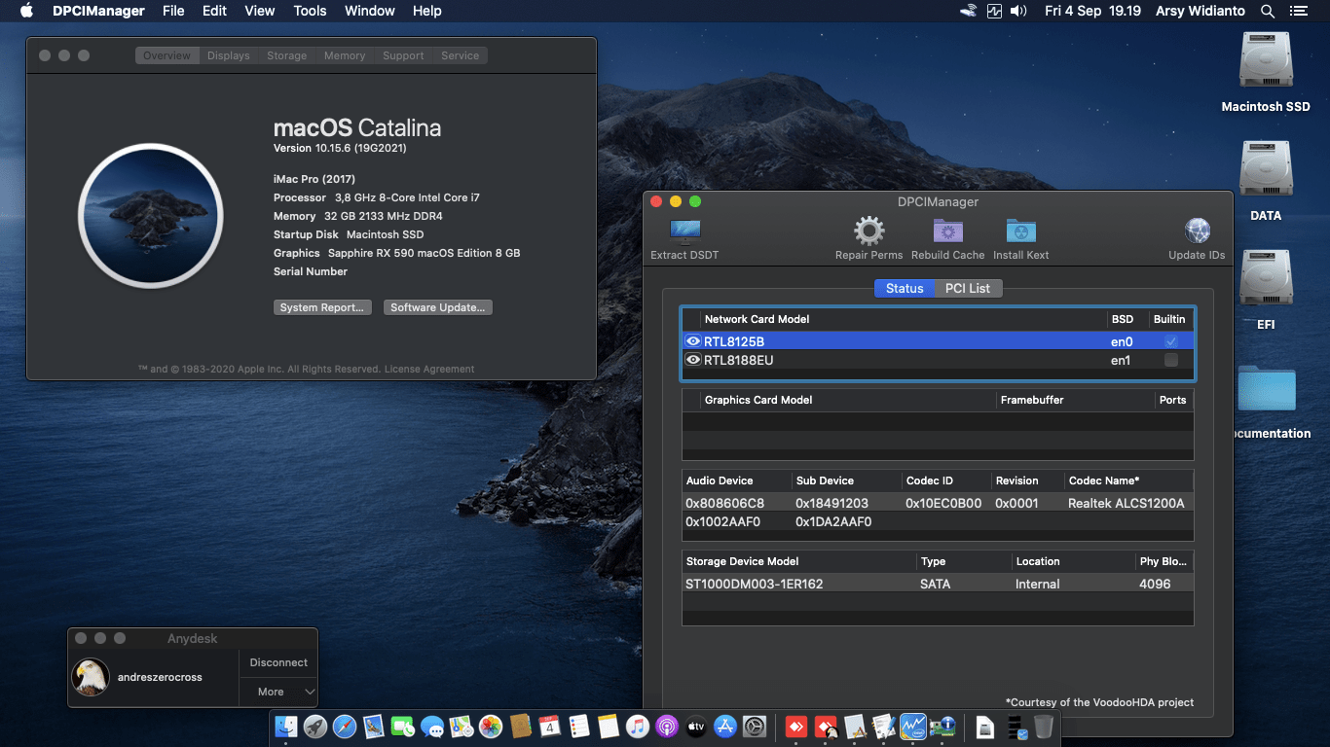Screen dimensions: 1330x747
Task: Click the Software Update button
Action: [438, 307]
